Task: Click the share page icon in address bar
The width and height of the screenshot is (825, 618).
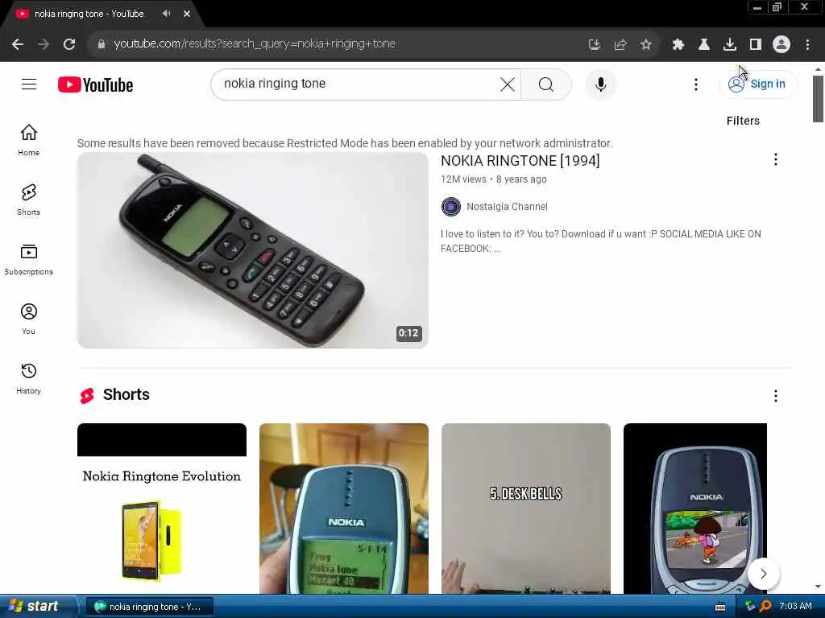Action: point(620,45)
